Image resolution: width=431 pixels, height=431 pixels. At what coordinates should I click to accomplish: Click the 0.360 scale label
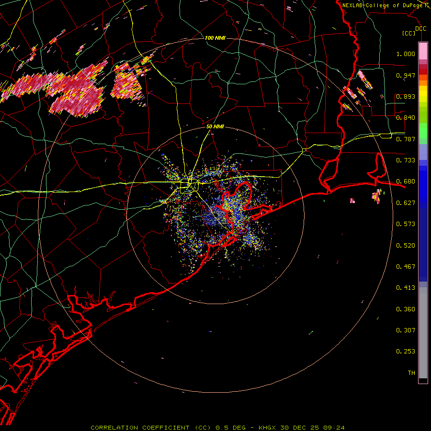(406, 309)
